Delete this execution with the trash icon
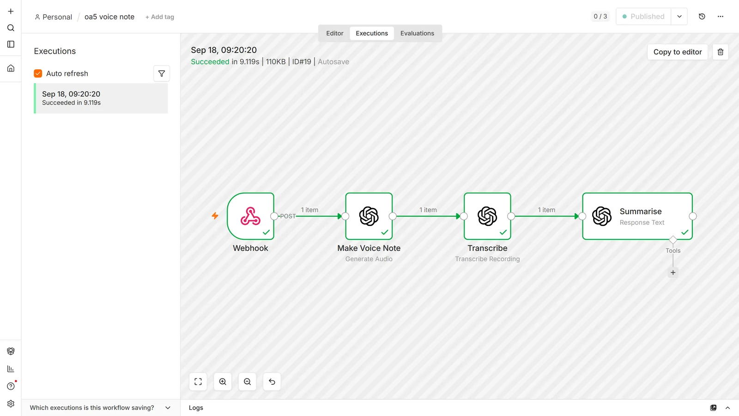 [721, 52]
